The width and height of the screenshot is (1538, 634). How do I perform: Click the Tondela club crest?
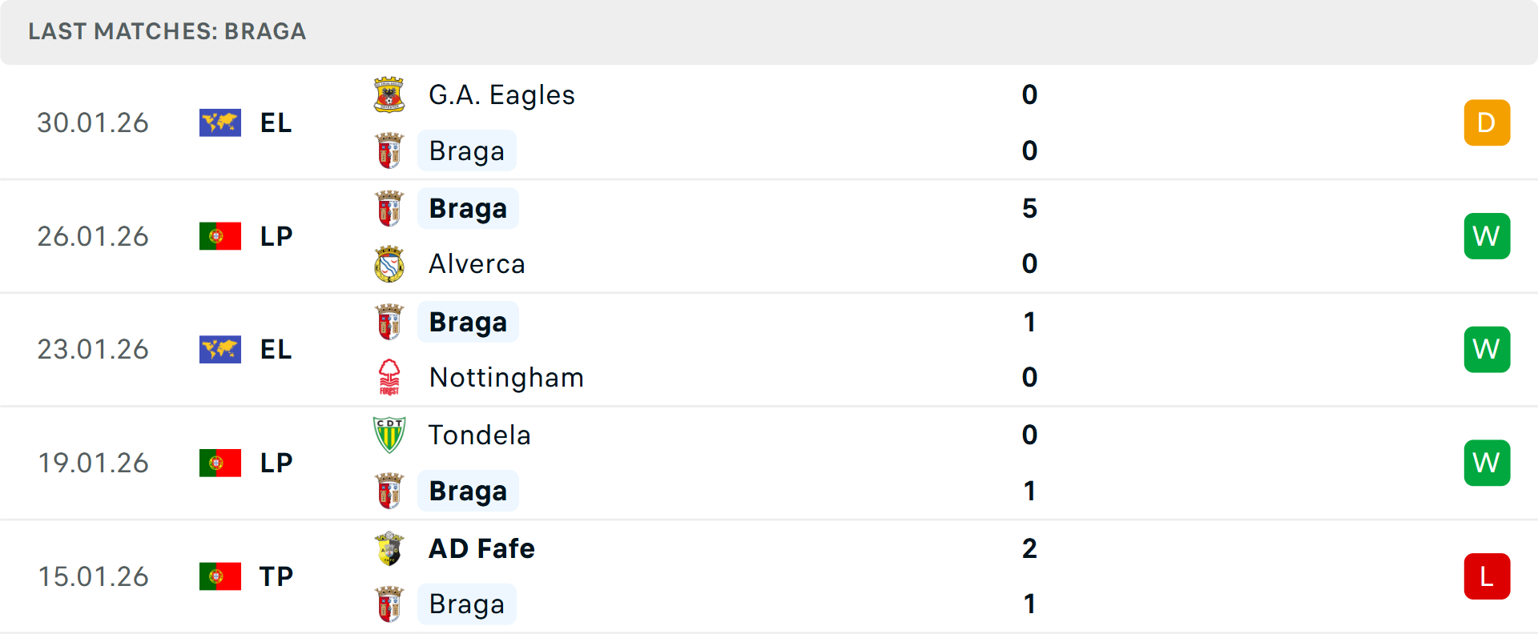pos(389,435)
